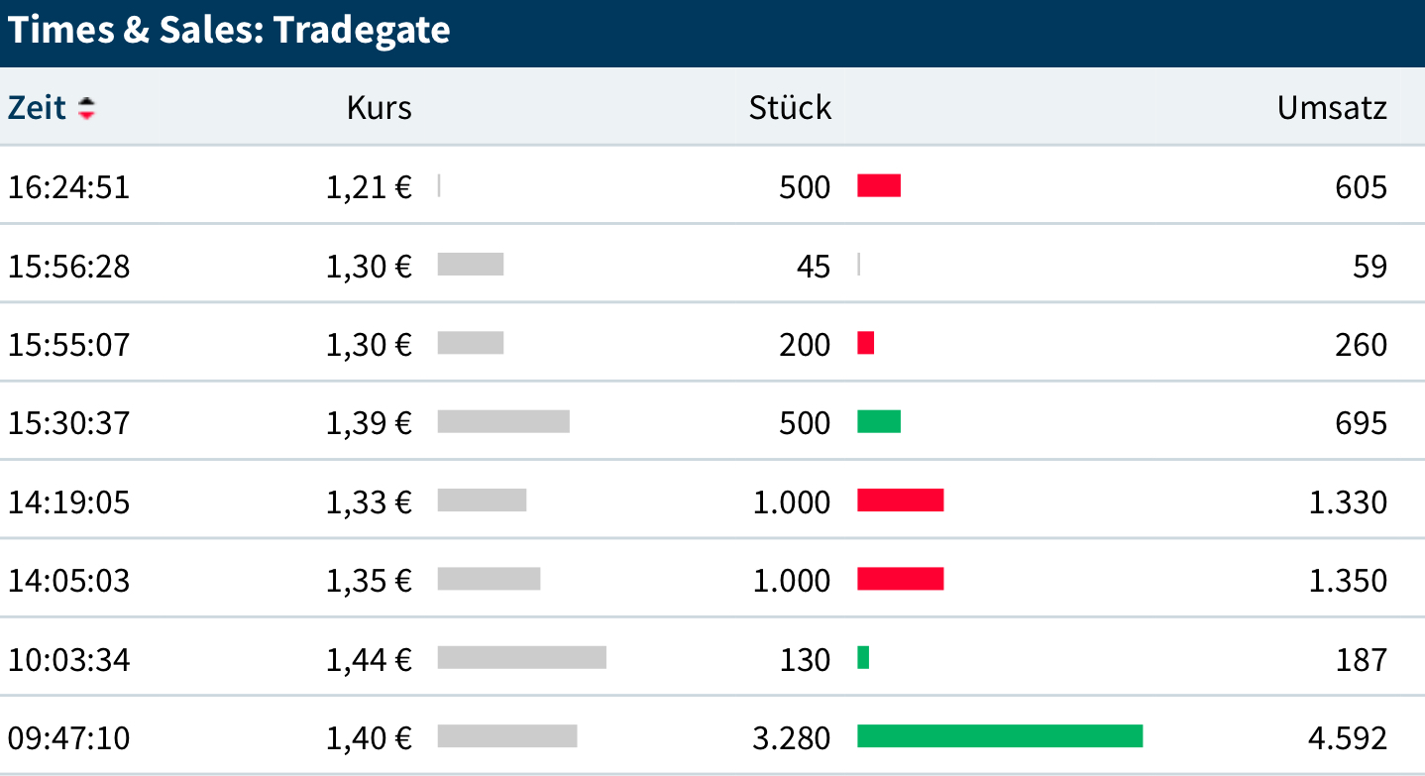The width and height of the screenshot is (1425, 776).
Task: Click the 1.350 Umsatz value
Action: pos(1348,580)
